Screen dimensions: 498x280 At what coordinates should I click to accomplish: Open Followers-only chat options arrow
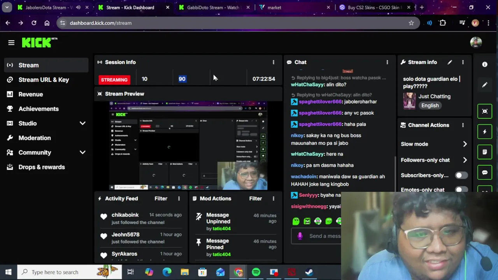[x=465, y=160]
